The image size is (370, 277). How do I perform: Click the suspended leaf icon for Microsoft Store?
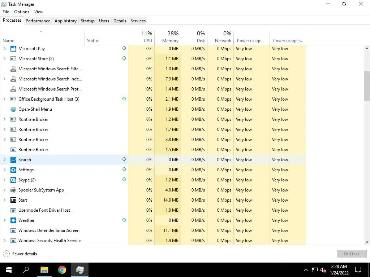[124, 59]
